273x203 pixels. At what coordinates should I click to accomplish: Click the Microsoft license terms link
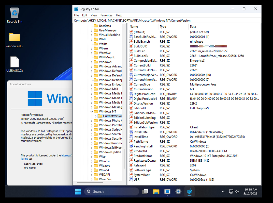point(67,155)
